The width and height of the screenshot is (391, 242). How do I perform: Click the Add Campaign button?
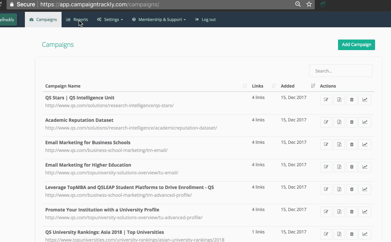[356, 45]
